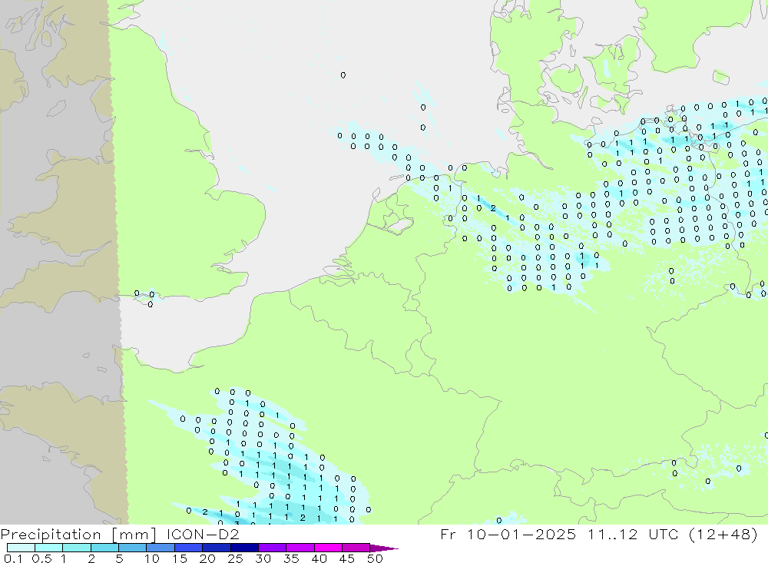
Task: Select the 2–5 mm legend color swatch
Action: [x=104, y=548]
